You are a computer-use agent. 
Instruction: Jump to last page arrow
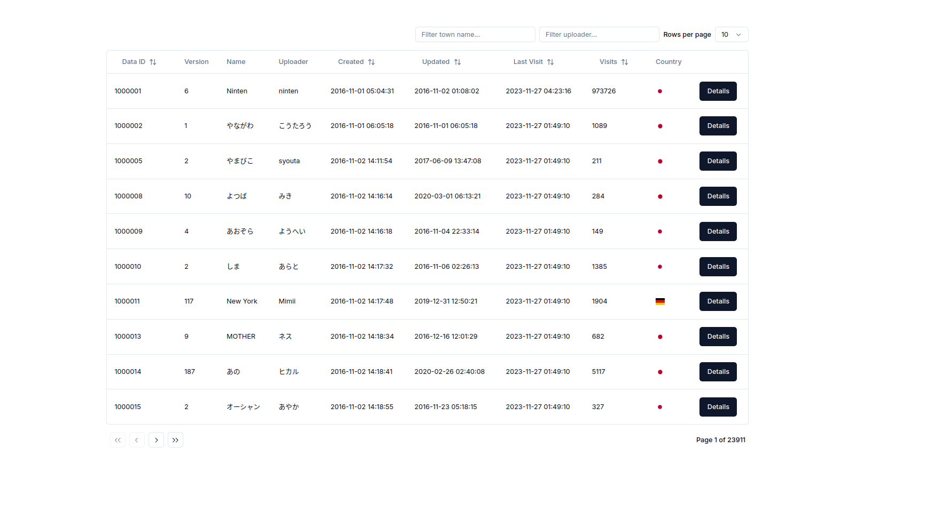point(175,440)
